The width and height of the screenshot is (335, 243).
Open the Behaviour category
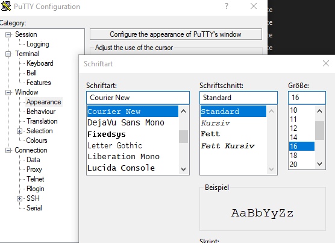[41, 112]
